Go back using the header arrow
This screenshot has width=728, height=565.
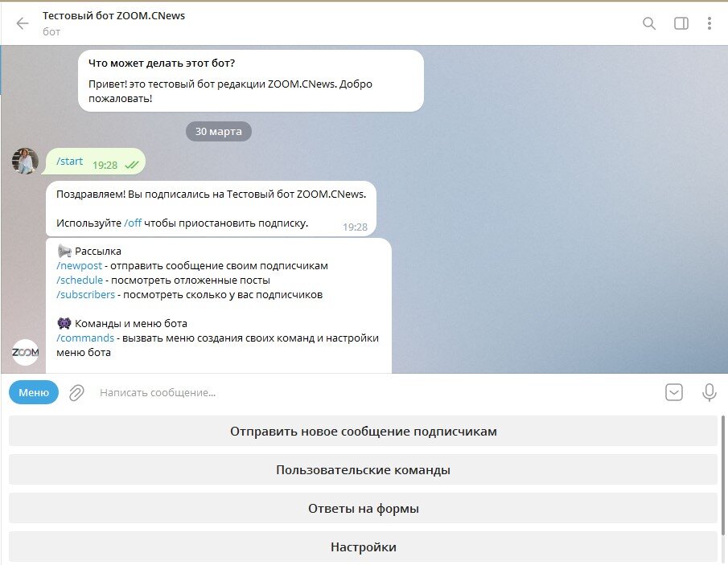(23, 23)
